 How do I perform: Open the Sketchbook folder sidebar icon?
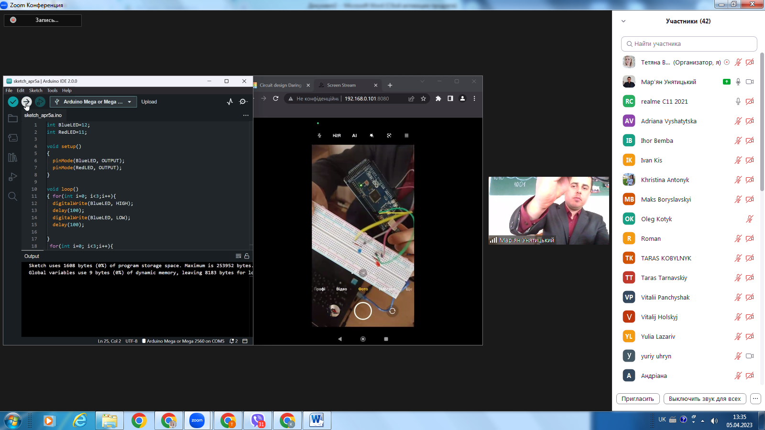click(x=13, y=118)
